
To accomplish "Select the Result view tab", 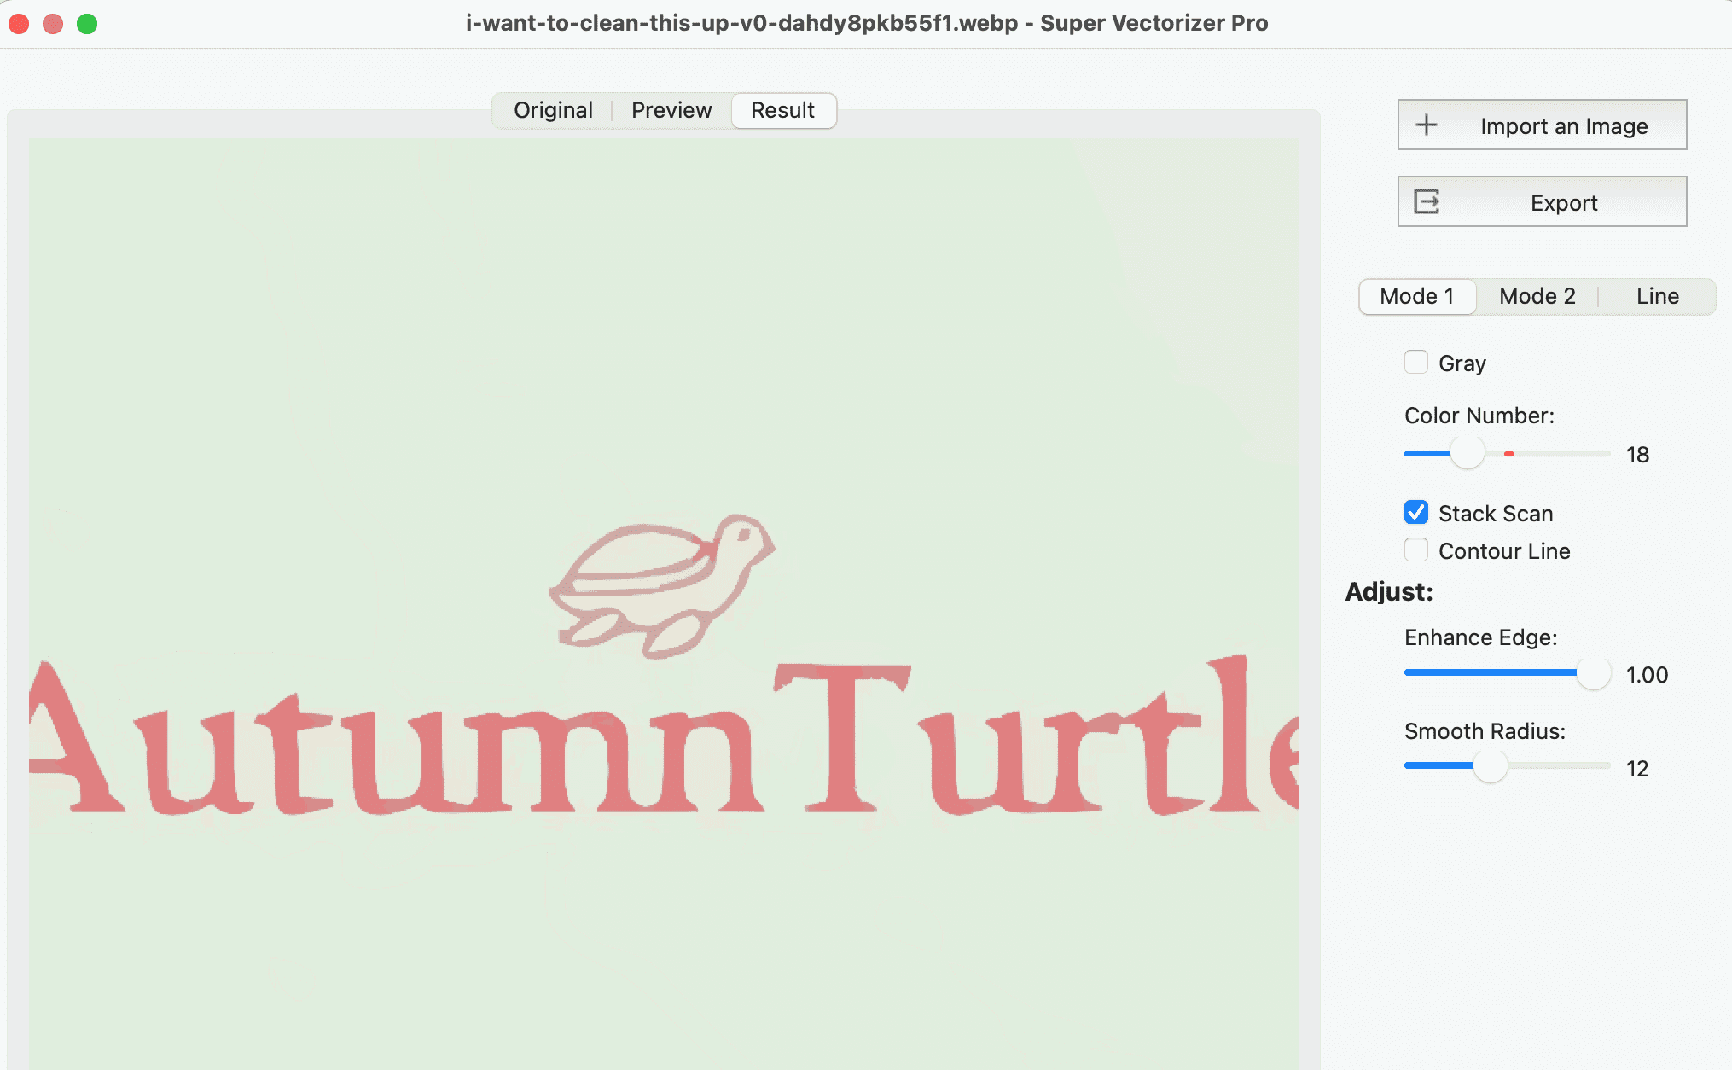I will point(783,110).
